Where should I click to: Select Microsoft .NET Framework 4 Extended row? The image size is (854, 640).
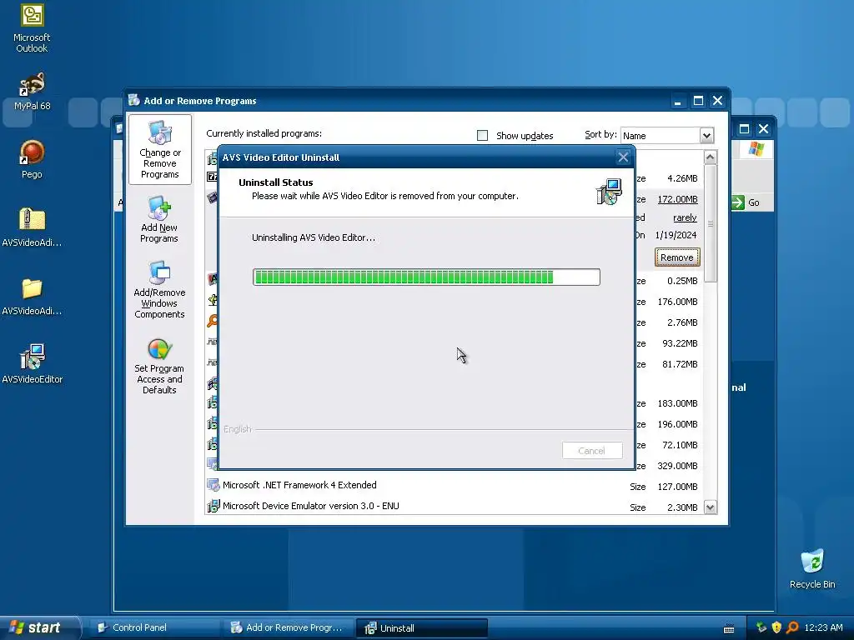453,486
